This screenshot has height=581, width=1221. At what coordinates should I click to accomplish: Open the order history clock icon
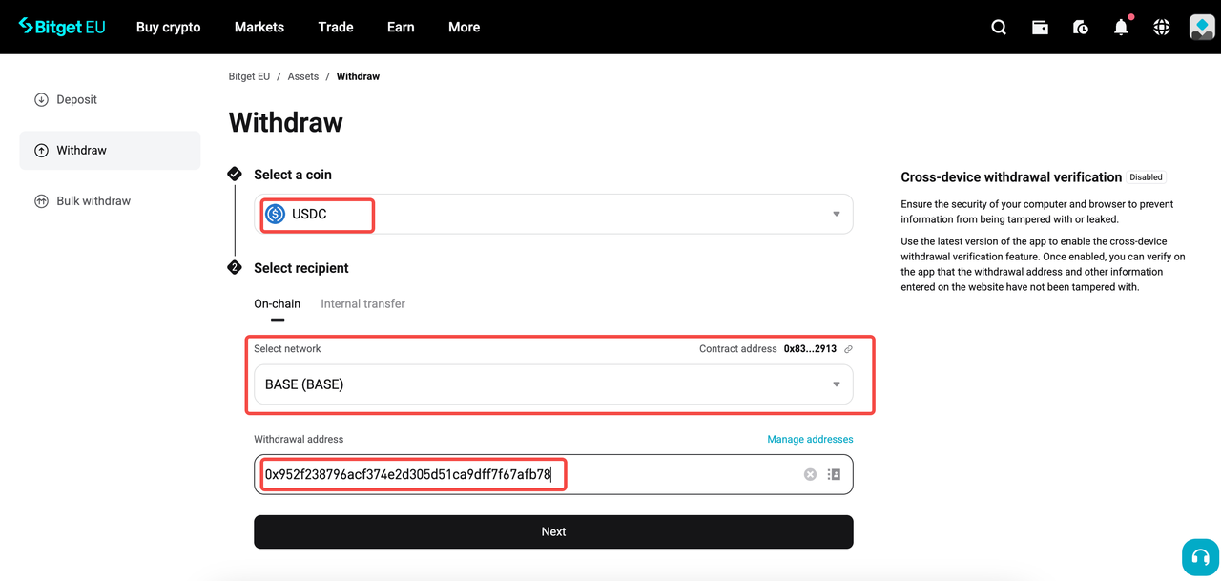point(1081,27)
